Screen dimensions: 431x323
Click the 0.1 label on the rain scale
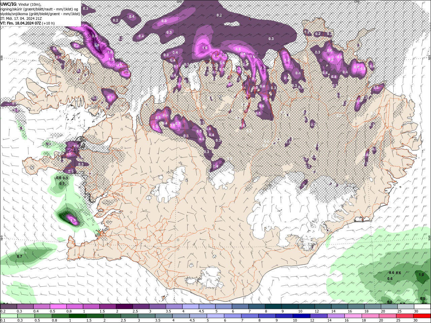(x=2, y=321)
